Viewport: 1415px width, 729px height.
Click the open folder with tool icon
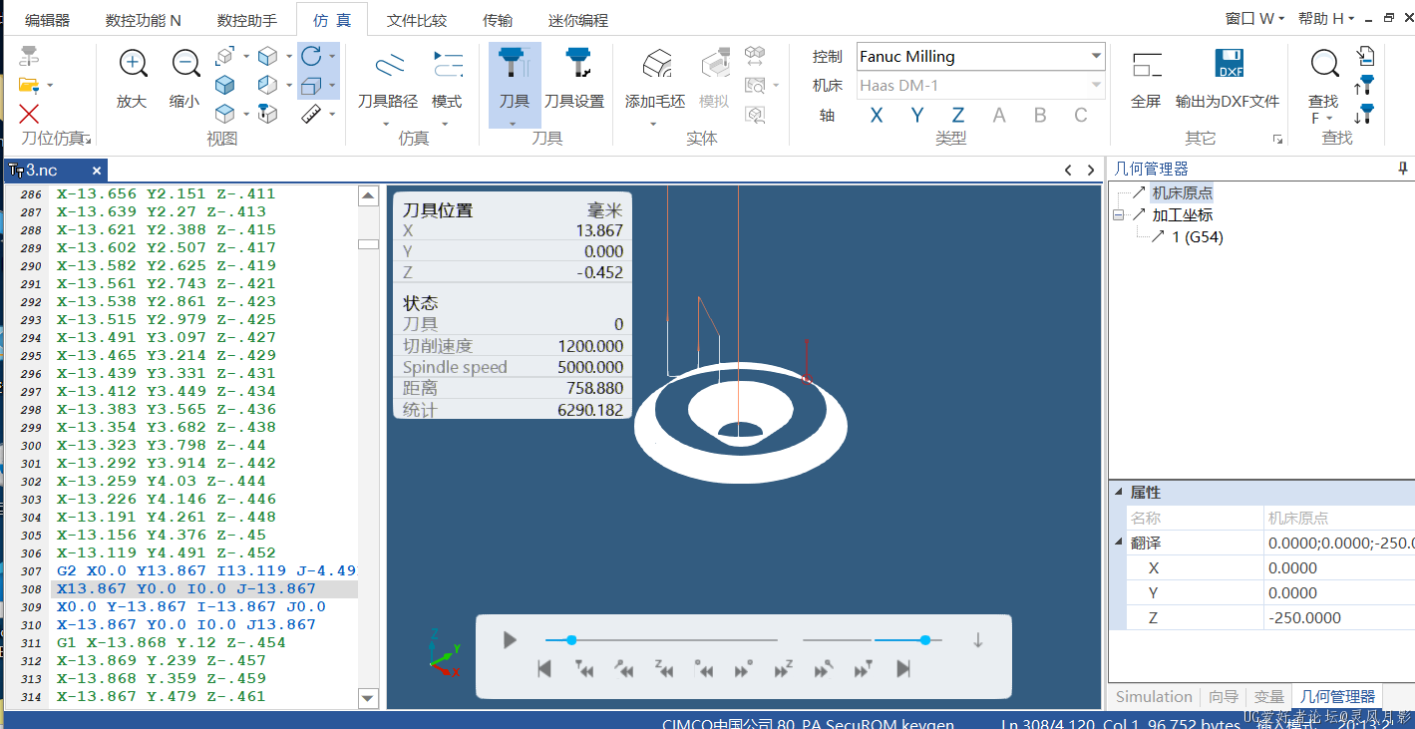coord(29,85)
